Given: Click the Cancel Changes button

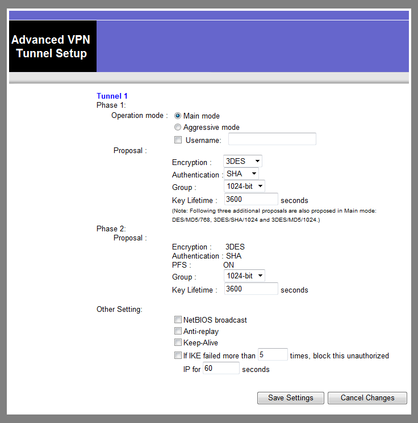Looking at the screenshot, I should pyautogui.click(x=367, y=398).
